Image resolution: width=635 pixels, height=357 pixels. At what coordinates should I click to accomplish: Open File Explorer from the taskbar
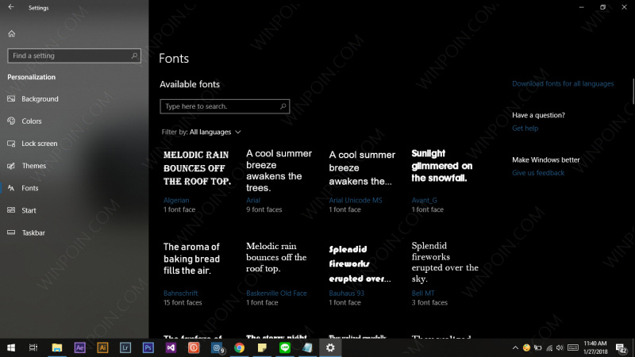(56, 347)
